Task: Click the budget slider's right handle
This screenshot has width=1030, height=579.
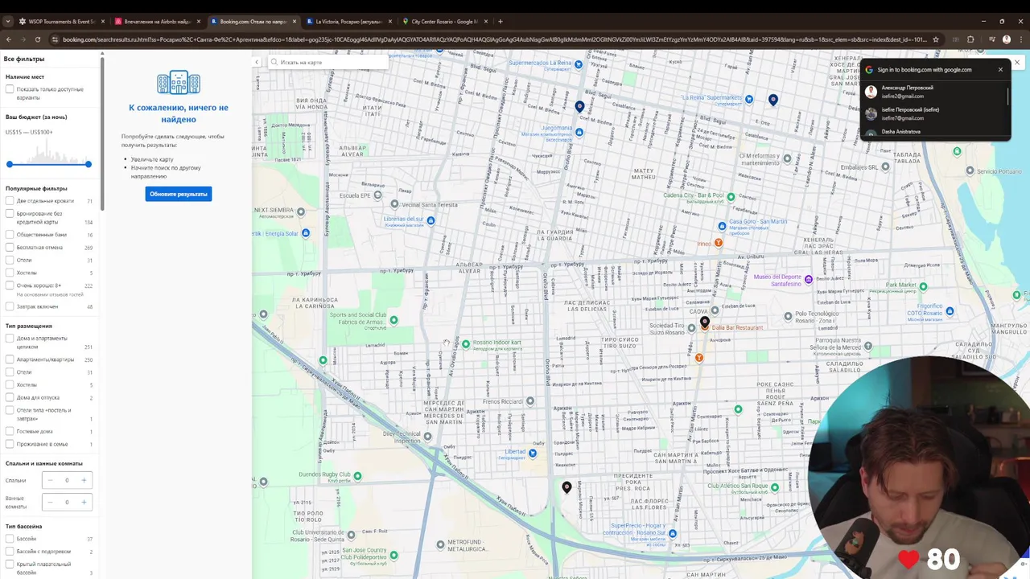Action: click(89, 164)
